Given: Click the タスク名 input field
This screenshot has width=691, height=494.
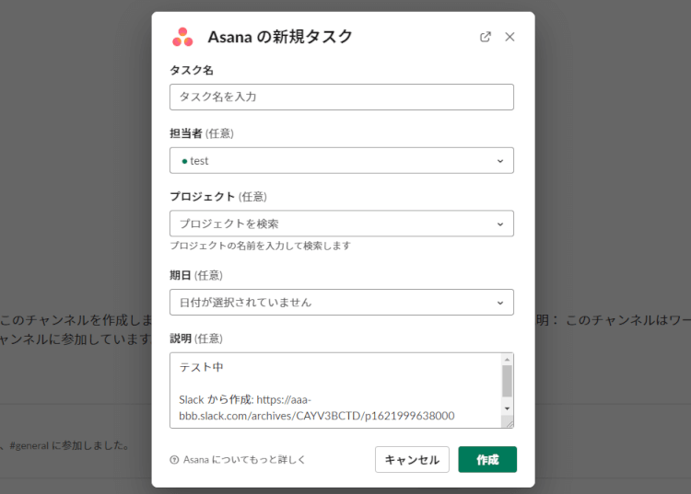Looking at the screenshot, I should pos(341,97).
